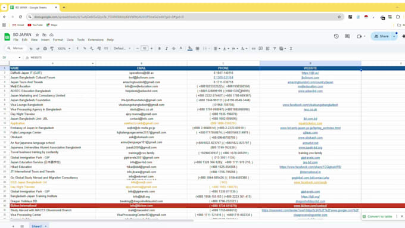405x228 pixels.
Task: Click the font size input box
Action: [145, 49]
